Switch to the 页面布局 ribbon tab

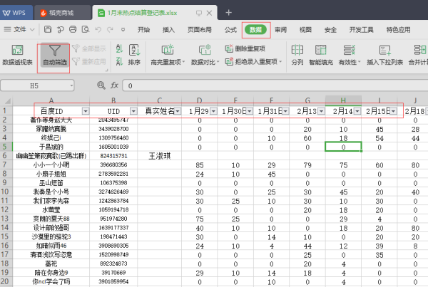click(199, 29)
